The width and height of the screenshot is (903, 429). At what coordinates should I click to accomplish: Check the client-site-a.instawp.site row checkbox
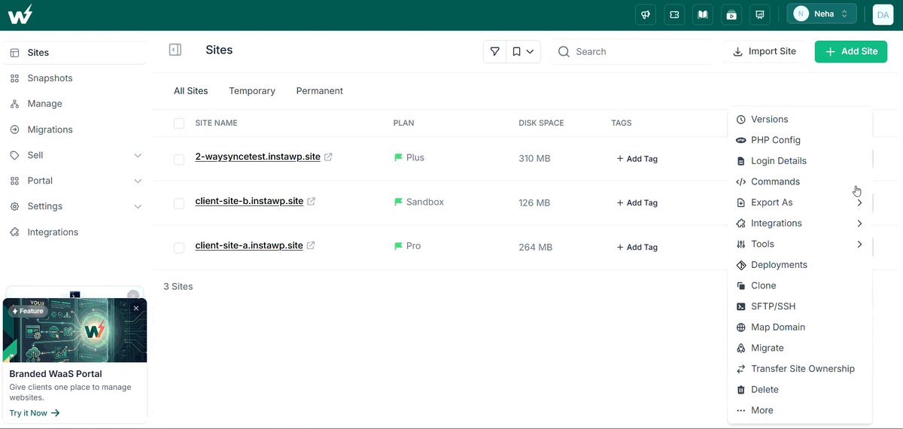click(x=179, y=248)
